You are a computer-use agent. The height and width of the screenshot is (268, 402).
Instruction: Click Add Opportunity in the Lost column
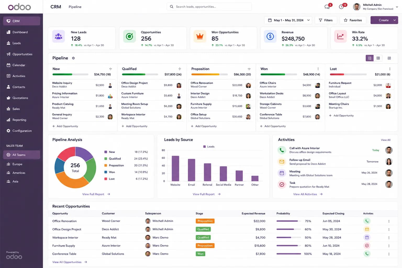[x=341, y=115]
